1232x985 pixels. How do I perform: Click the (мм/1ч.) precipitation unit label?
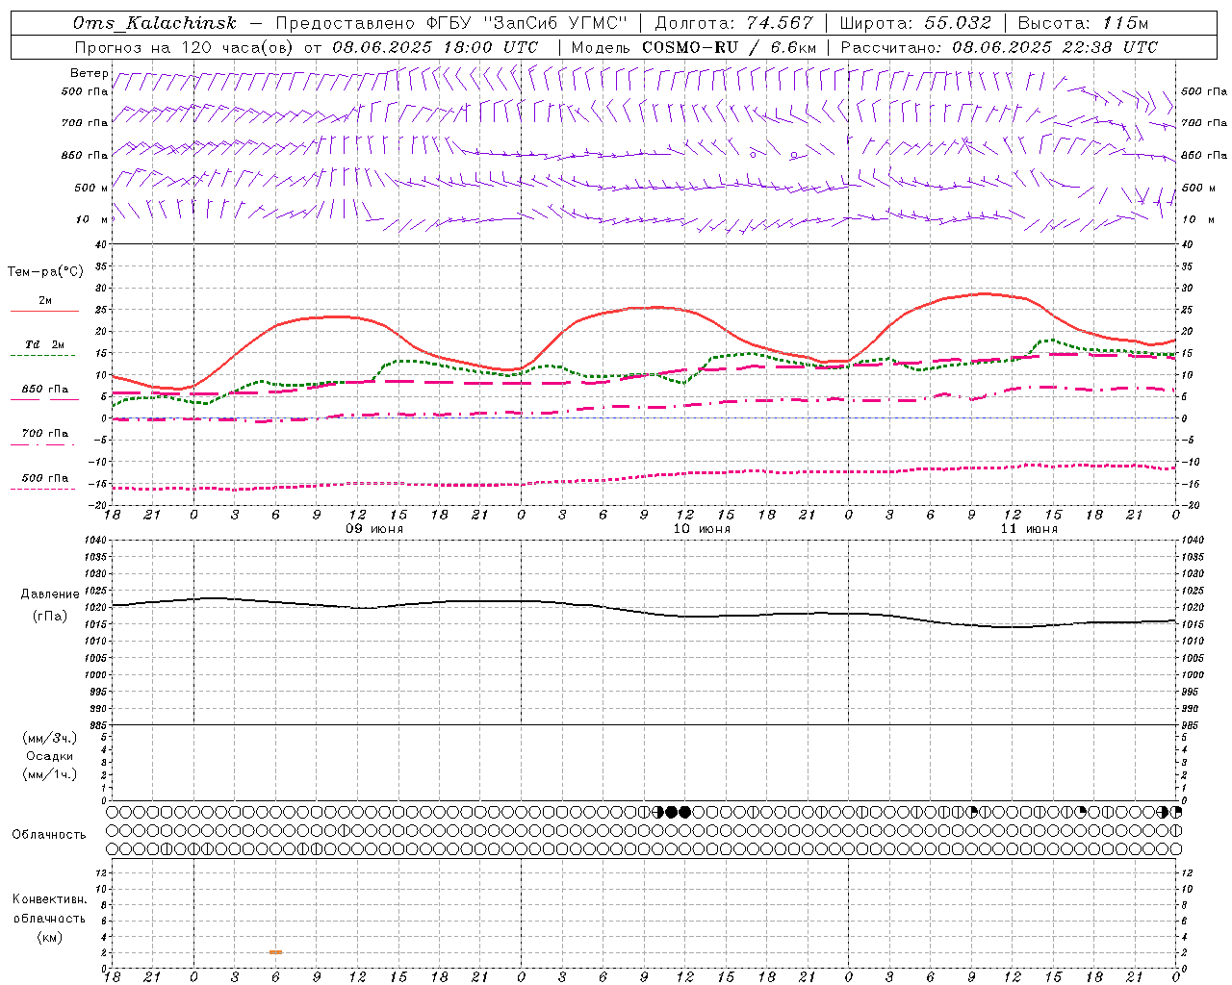pyautogui.click(x=50, y=774)
